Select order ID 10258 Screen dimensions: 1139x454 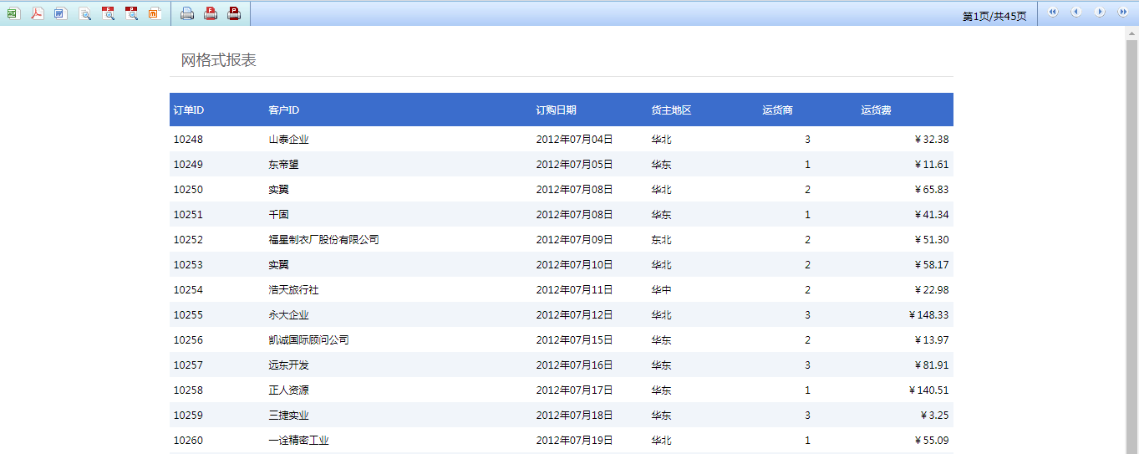(x=188, y=390)
